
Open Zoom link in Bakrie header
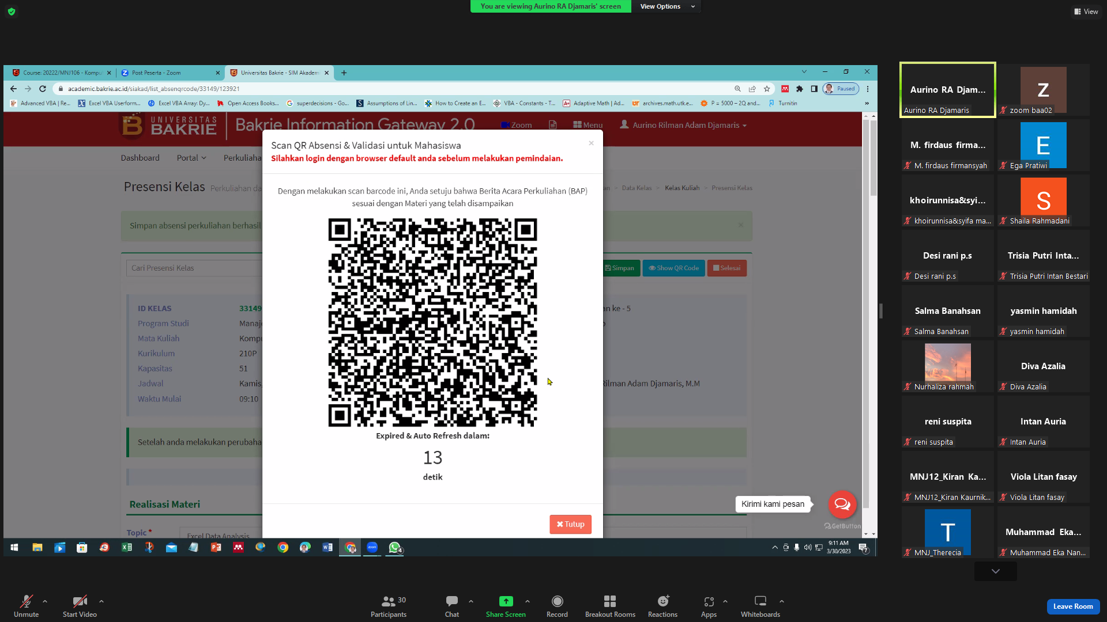[517, 125]
